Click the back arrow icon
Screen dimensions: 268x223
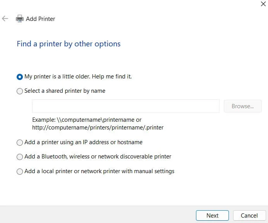(5, 19)
